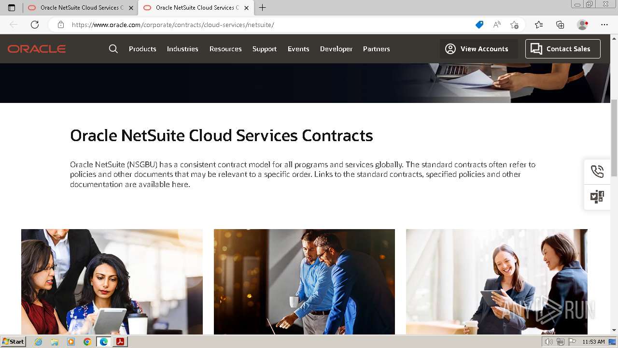Click the scrollbar down arrow
618x348 pixels.
coord(614,330)
